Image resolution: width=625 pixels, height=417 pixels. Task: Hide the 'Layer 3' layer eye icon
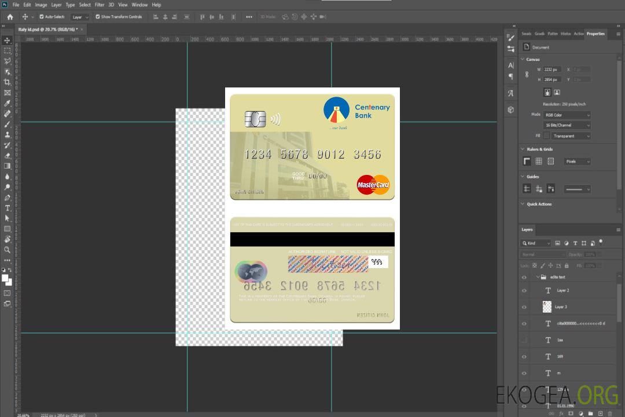tap(524, 308)
